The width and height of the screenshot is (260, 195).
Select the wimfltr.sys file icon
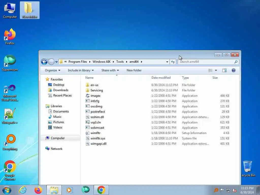pos(88,138)
